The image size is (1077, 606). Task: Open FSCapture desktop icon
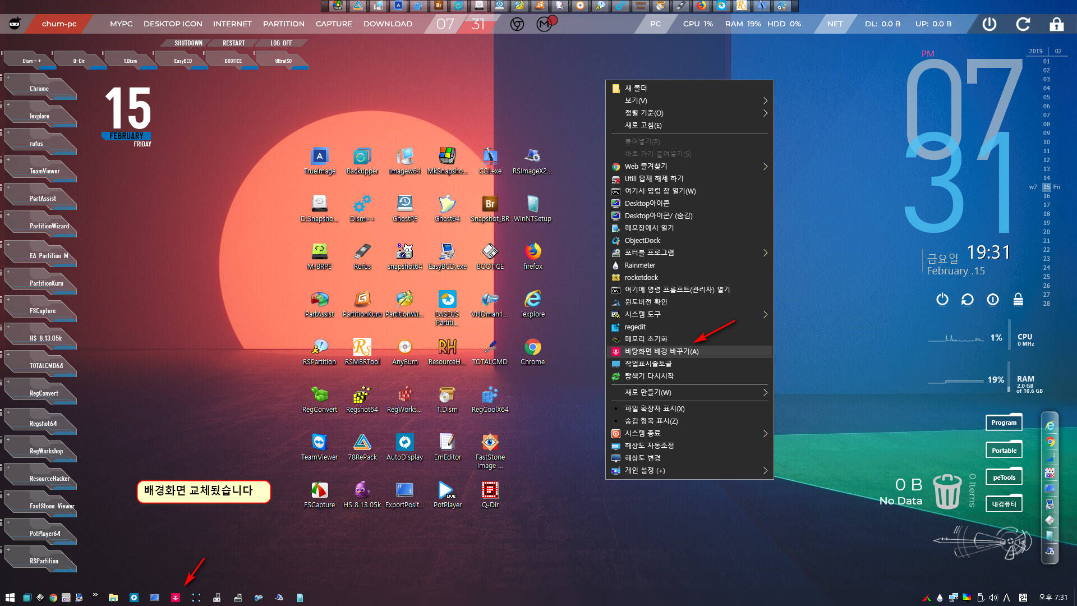tap(320, 495)
